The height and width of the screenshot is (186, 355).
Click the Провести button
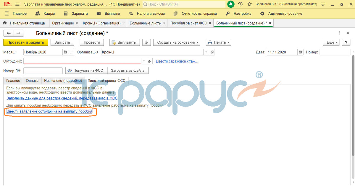[92, 43]
